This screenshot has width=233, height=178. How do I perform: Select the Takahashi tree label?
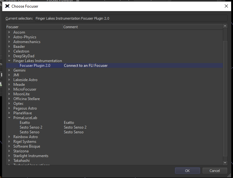click(21, 161)
